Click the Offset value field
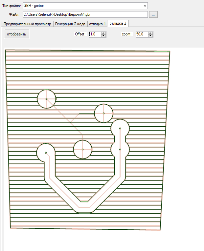 click(x=95, y=34)
